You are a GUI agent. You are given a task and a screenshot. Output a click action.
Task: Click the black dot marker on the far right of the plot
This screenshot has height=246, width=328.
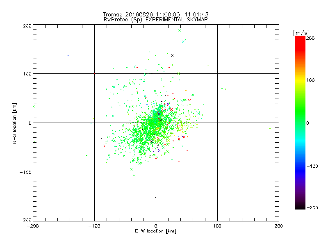tap(247, 88)
